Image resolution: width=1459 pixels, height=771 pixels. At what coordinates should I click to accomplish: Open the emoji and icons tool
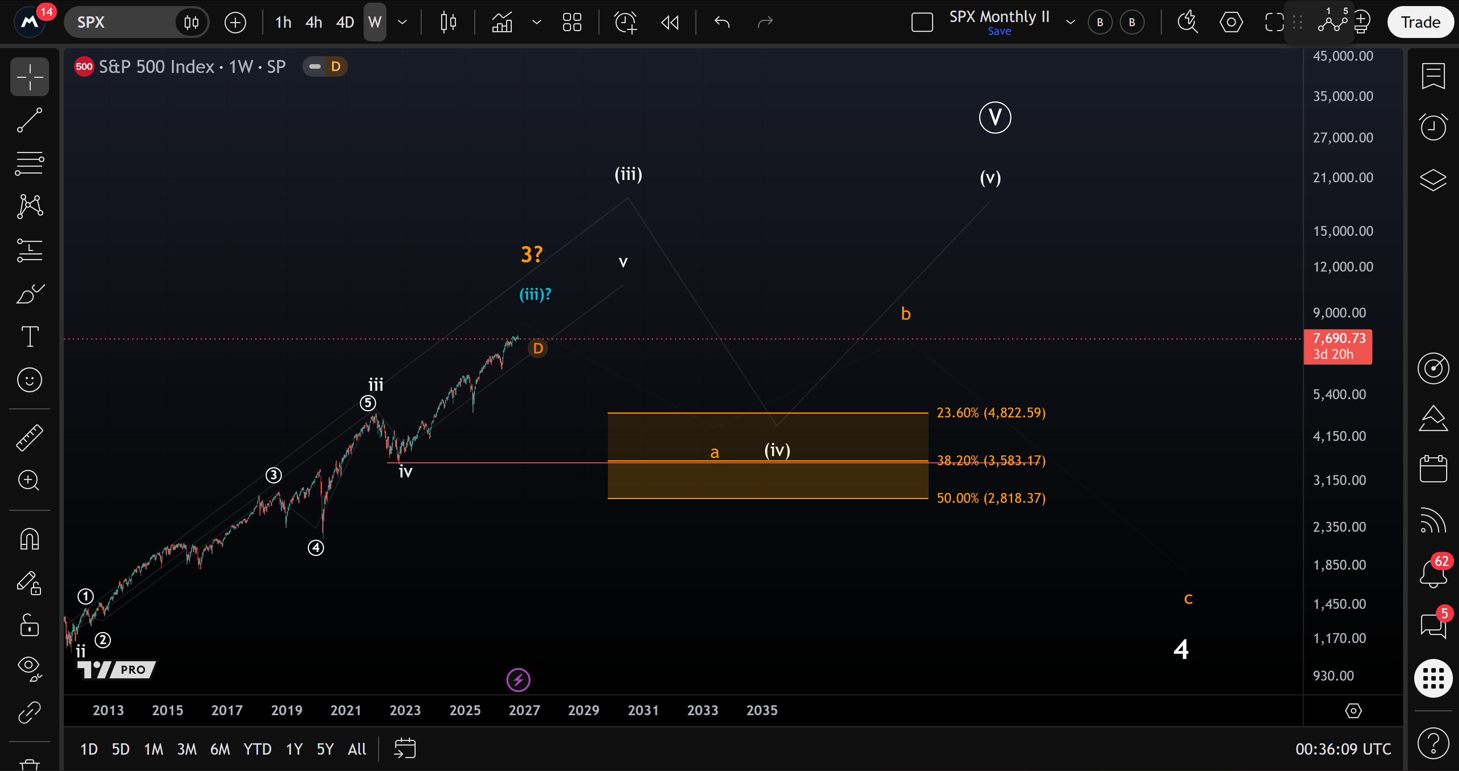pos(30,380)
